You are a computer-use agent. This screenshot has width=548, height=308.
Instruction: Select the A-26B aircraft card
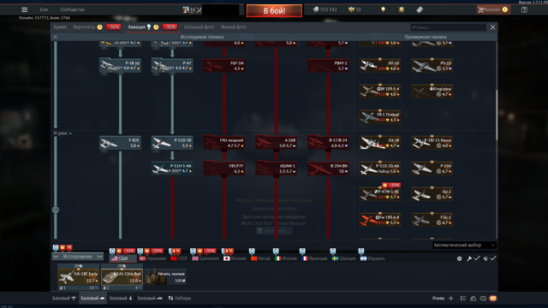(x=276, y=143)
